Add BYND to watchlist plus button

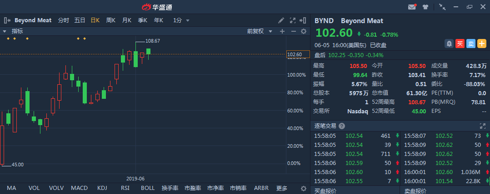coord(482,44)
